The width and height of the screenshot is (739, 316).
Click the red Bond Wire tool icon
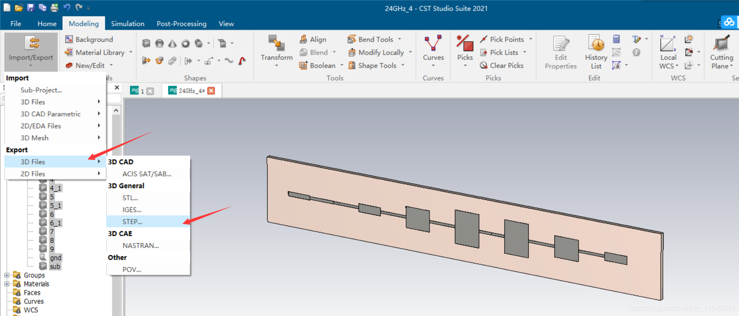point(242,61)
